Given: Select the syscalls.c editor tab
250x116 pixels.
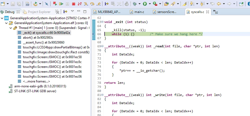Looking at the screenshot, I should pos(198,12).
